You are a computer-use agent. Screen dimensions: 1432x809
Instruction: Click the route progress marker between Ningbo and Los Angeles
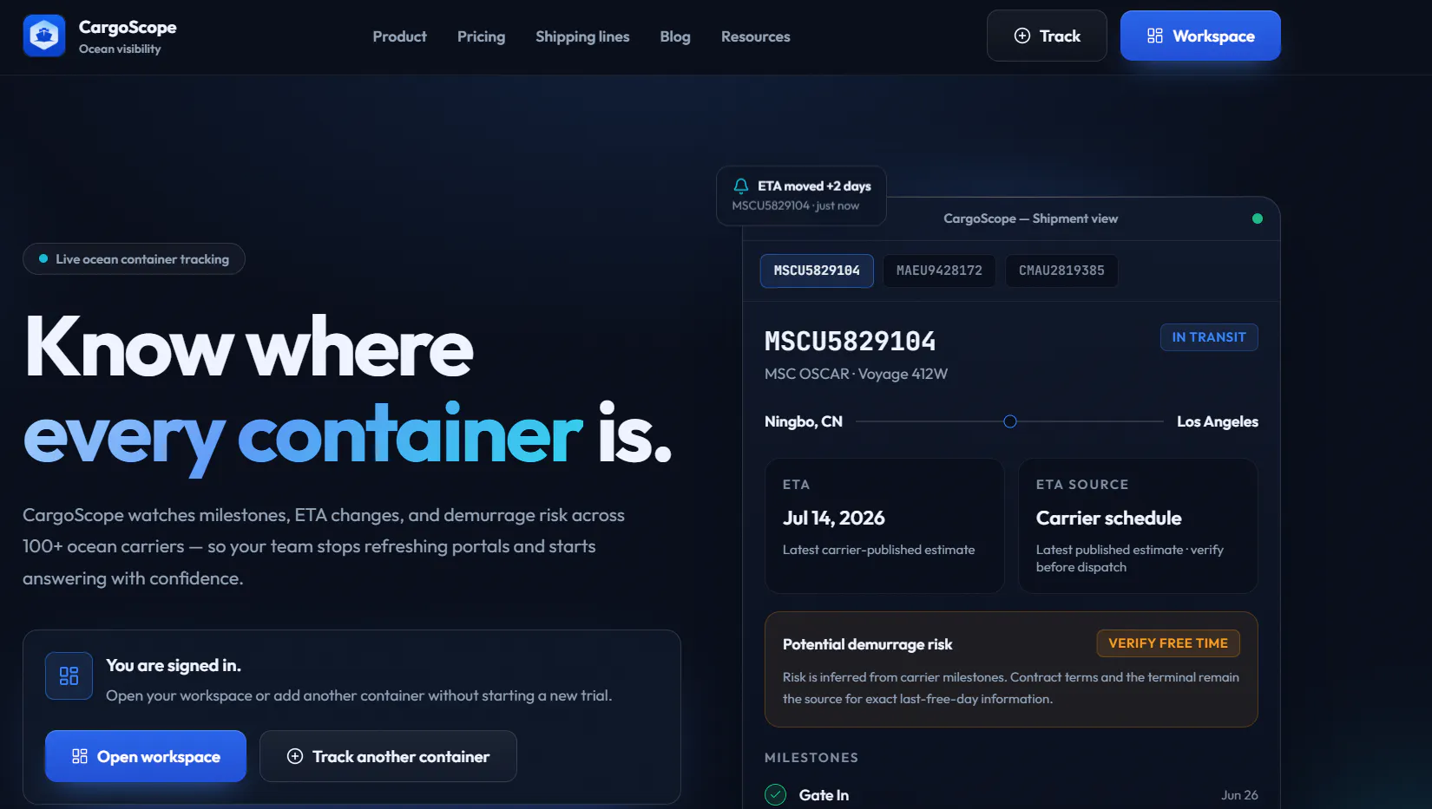(x=1010, y=421)
